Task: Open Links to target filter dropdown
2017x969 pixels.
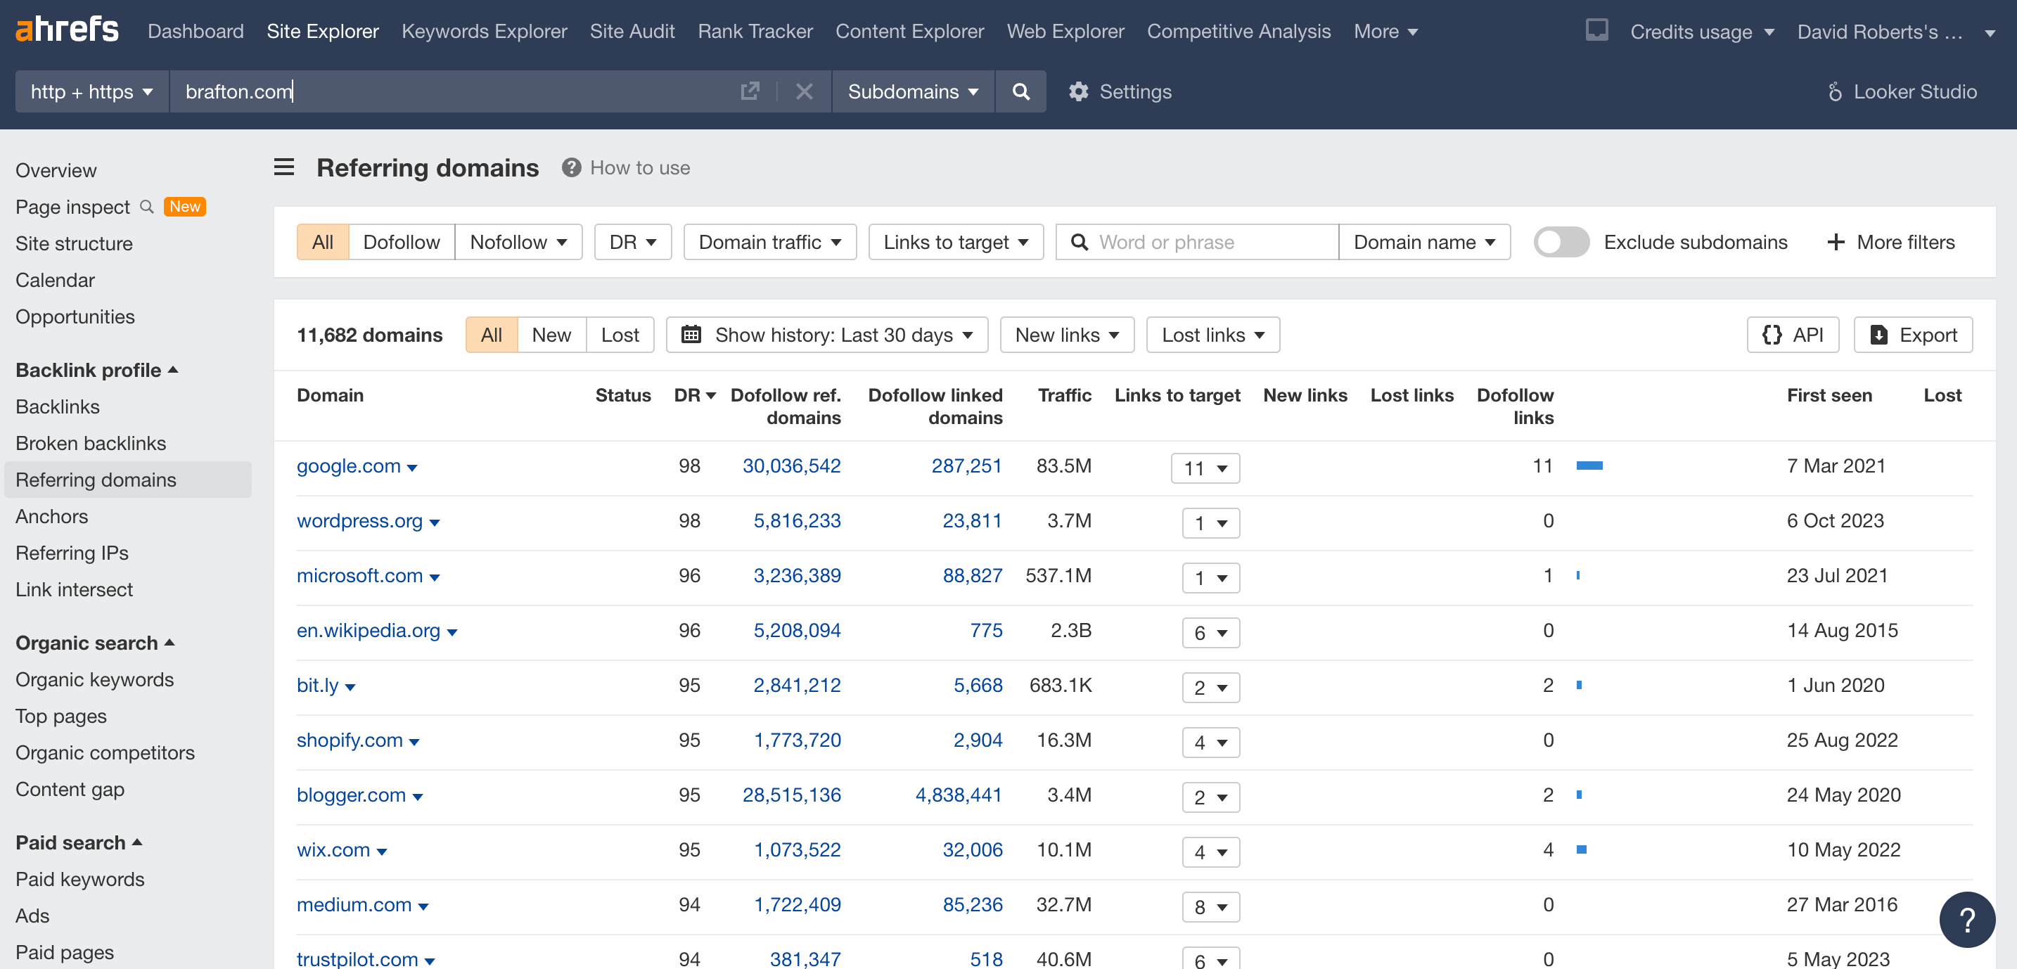Action: pyautogui.click(x=955, y=242)
